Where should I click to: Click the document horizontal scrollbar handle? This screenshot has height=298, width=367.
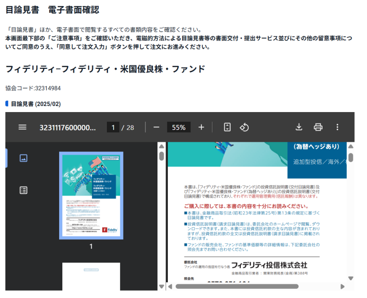pyautogui.click(x=237, y=286)
